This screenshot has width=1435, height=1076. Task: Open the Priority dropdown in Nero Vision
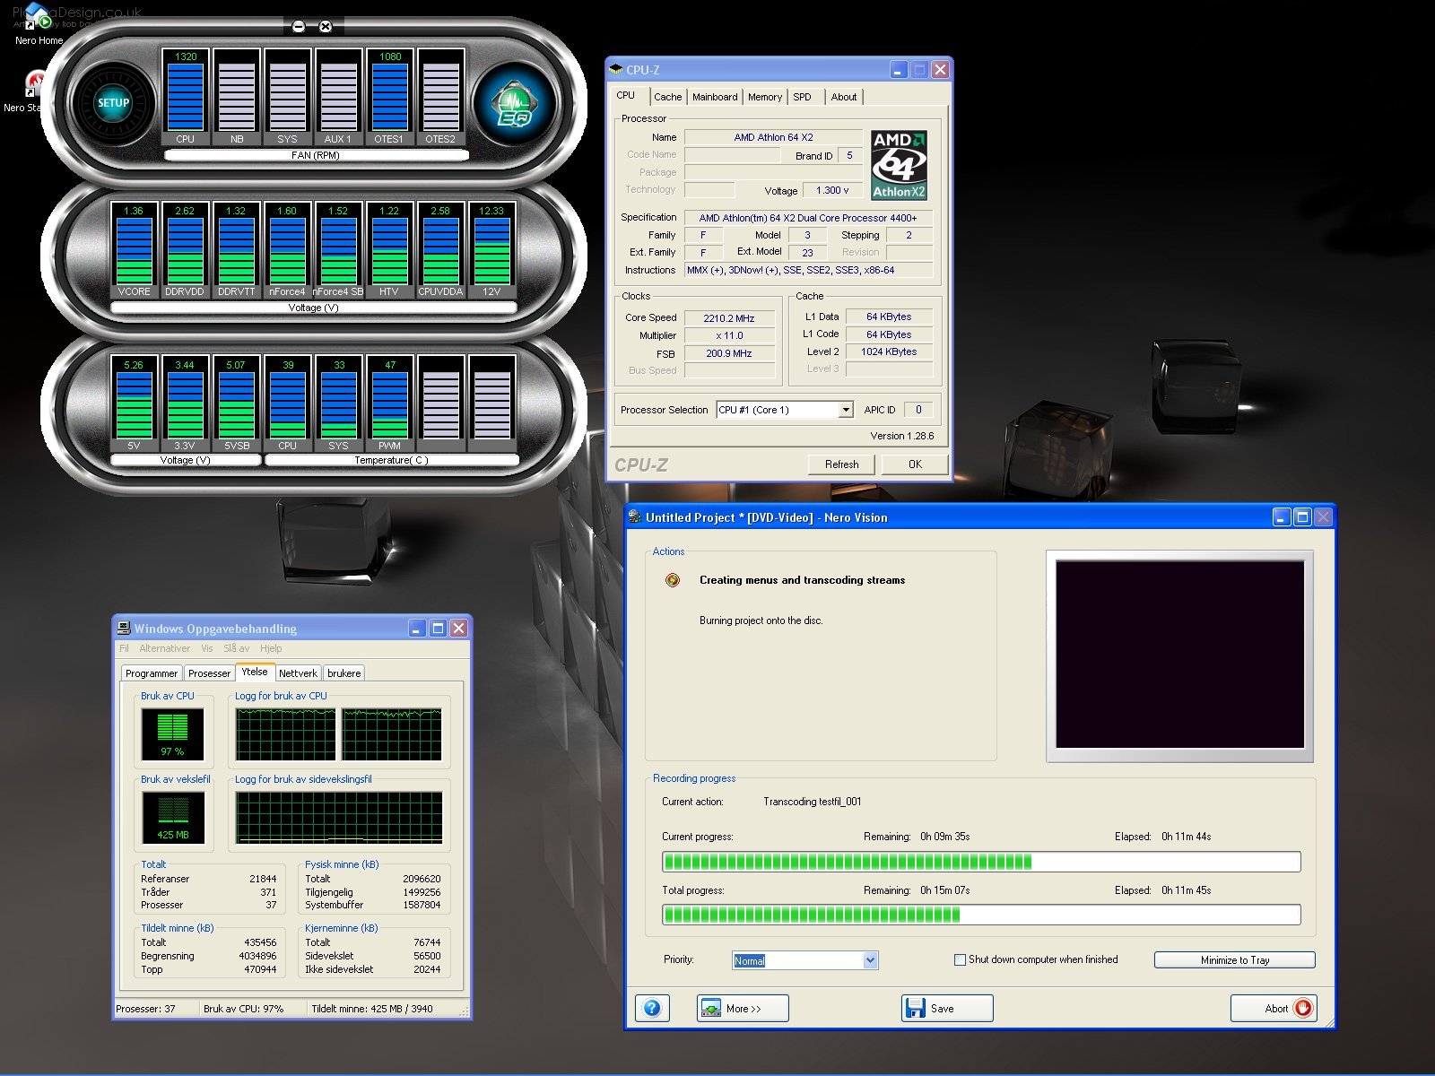coord(805,960)
